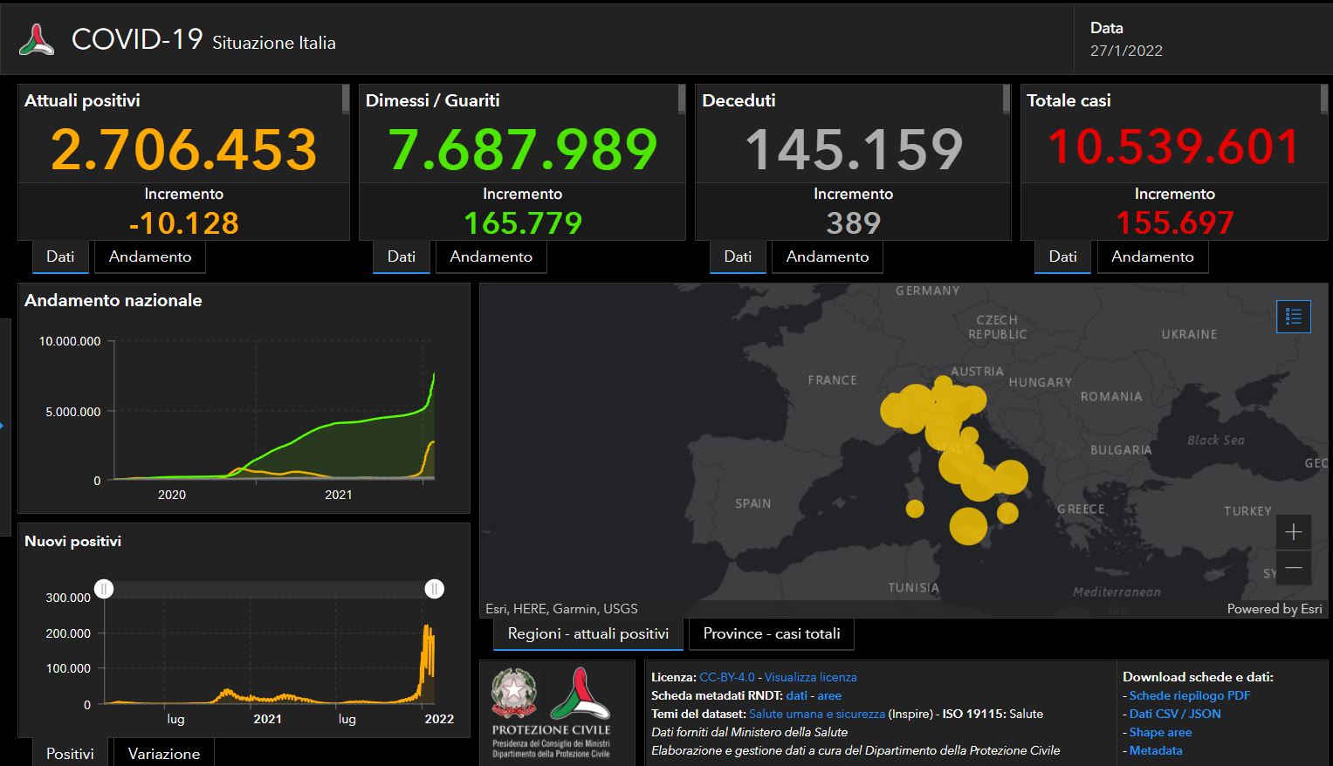This screenshot has height=766, width=1333.
Task: Click right handle of date range slider
Action: [434, 589]
